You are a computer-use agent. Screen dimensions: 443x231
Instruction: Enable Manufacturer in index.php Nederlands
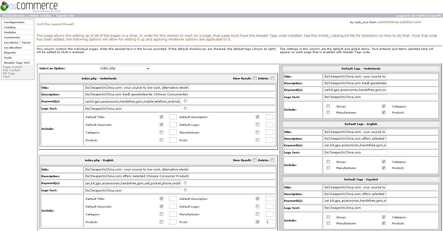(258, 132)
